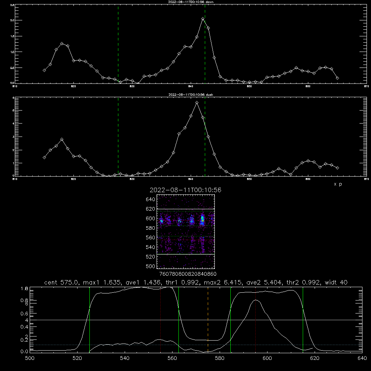
Task: Click the '640' tick label on the bottom plot x-axis
Action: point(362,358)
